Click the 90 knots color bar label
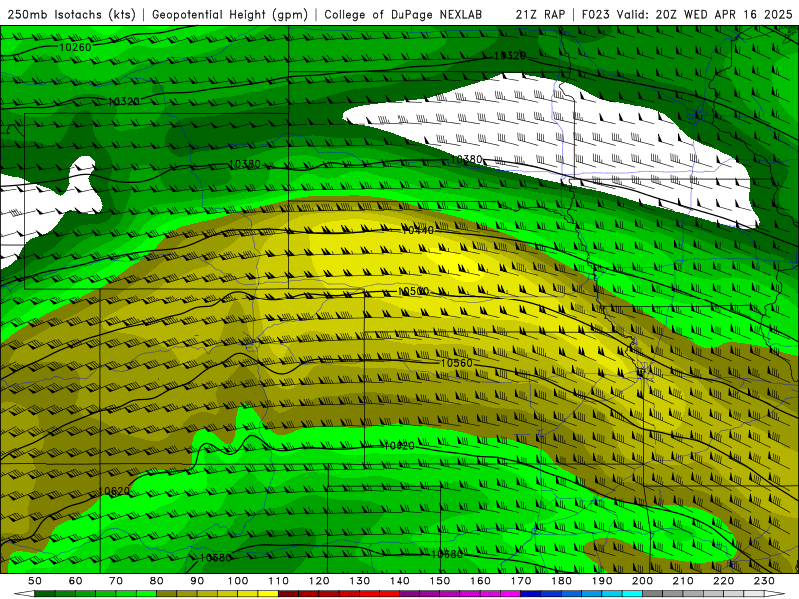The width and height of the screenshot is (799, 599). [x=197, y=581]
